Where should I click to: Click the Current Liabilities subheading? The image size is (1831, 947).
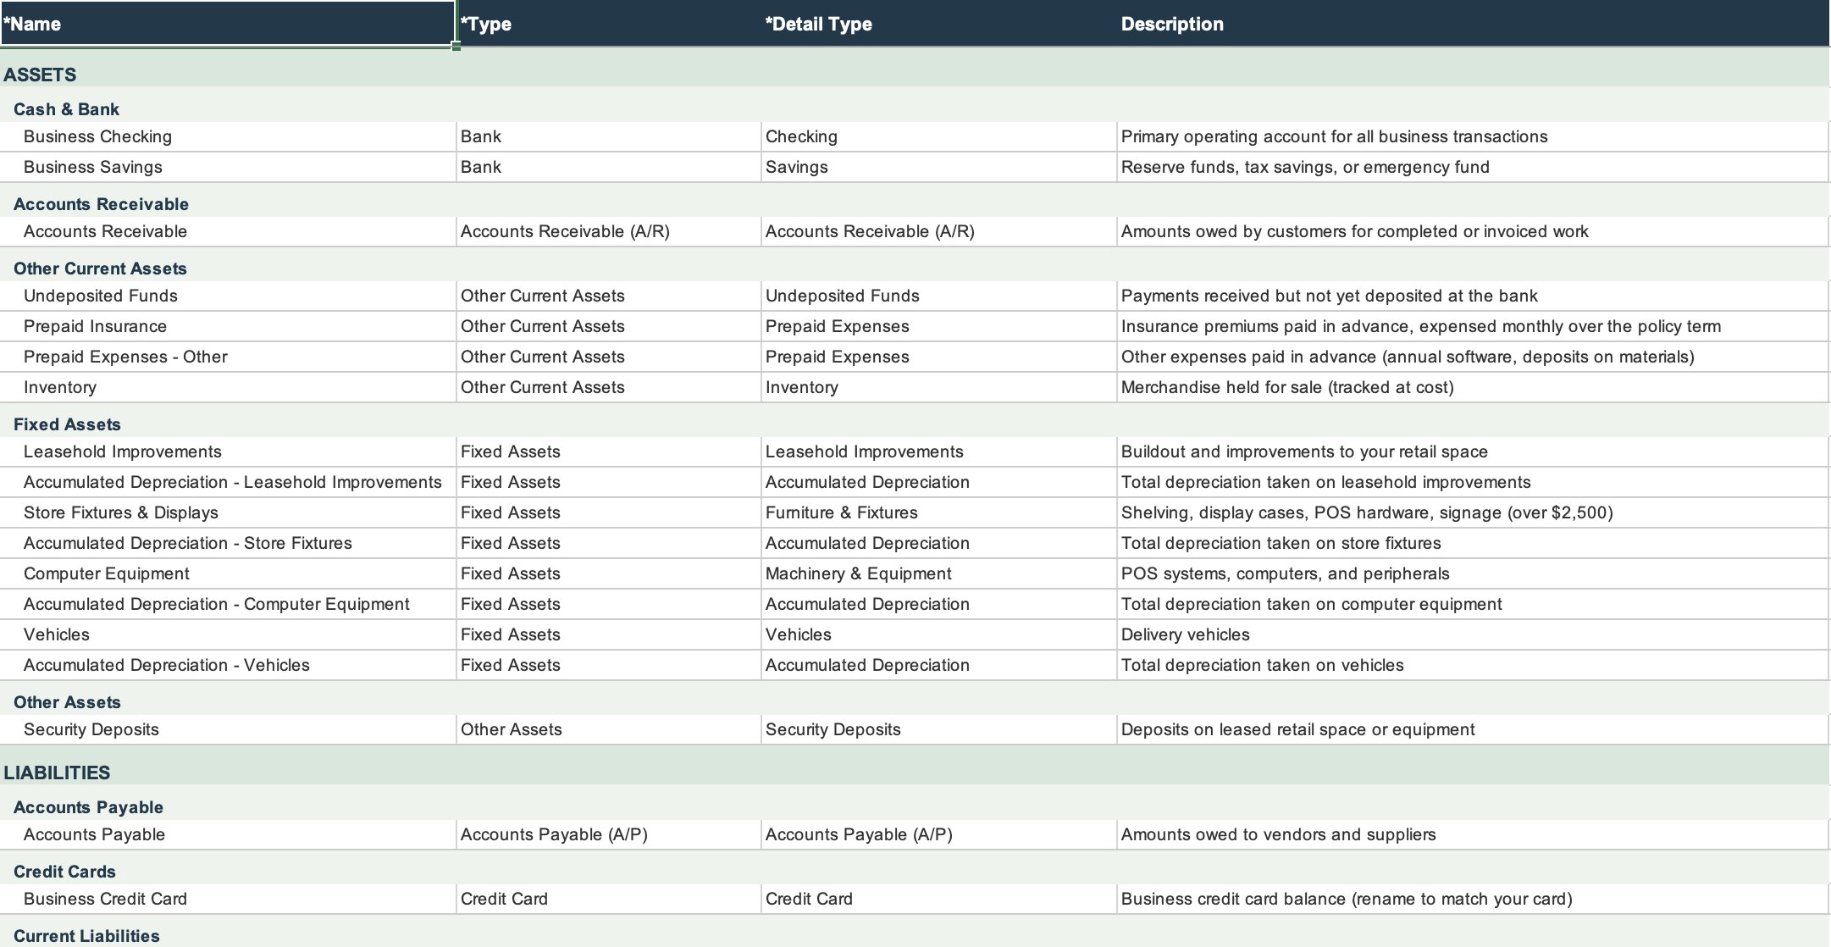tap(86, 936)
